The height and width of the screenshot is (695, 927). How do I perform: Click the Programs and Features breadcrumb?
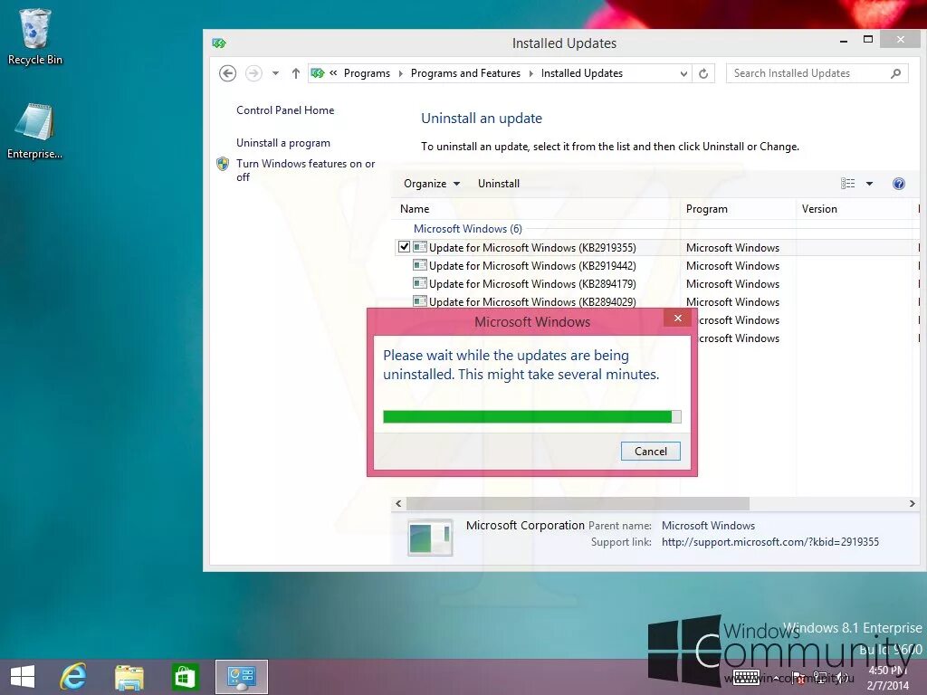point(466,73)
